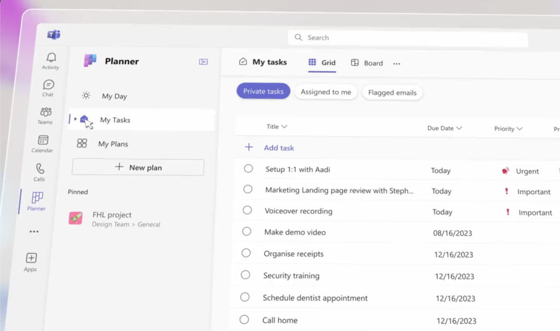
Task: Open the Calendar app icon
Action: tap(43, 140)
